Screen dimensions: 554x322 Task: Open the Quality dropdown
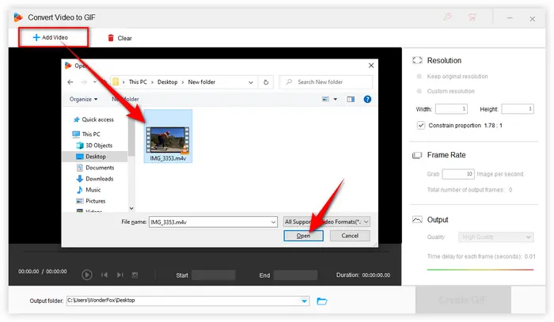(x=495, y=237)
